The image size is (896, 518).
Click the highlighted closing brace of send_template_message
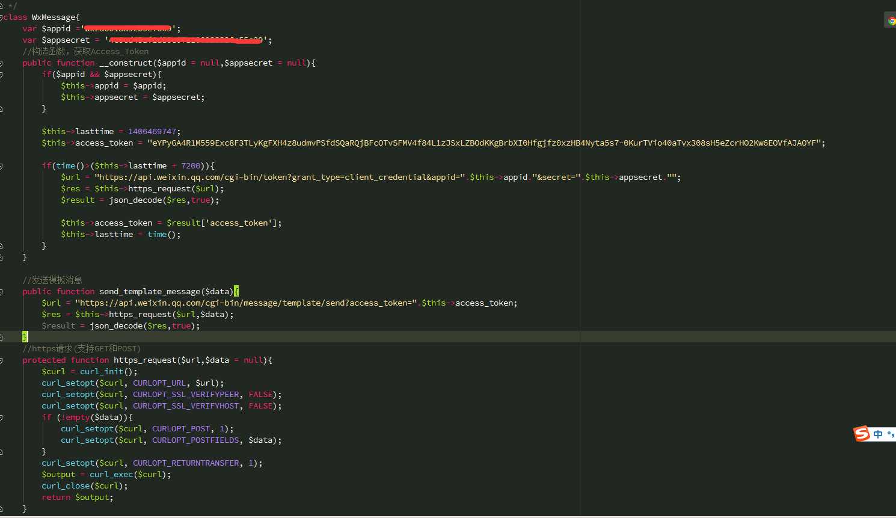(25, 338)
